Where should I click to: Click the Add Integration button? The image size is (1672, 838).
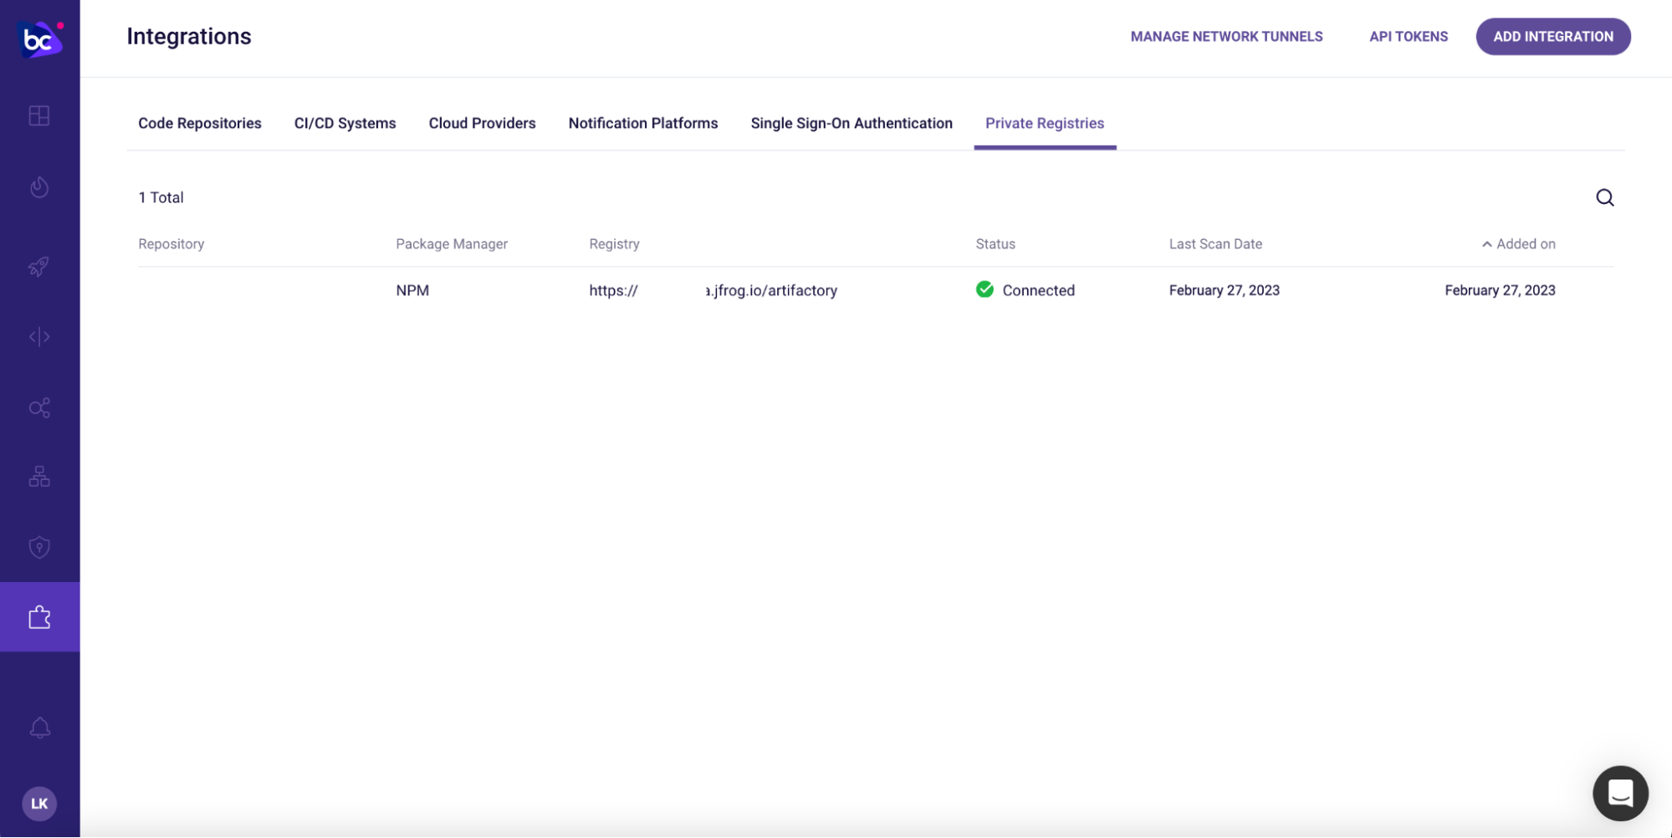pyautogui.click(x=1553, y=37)
